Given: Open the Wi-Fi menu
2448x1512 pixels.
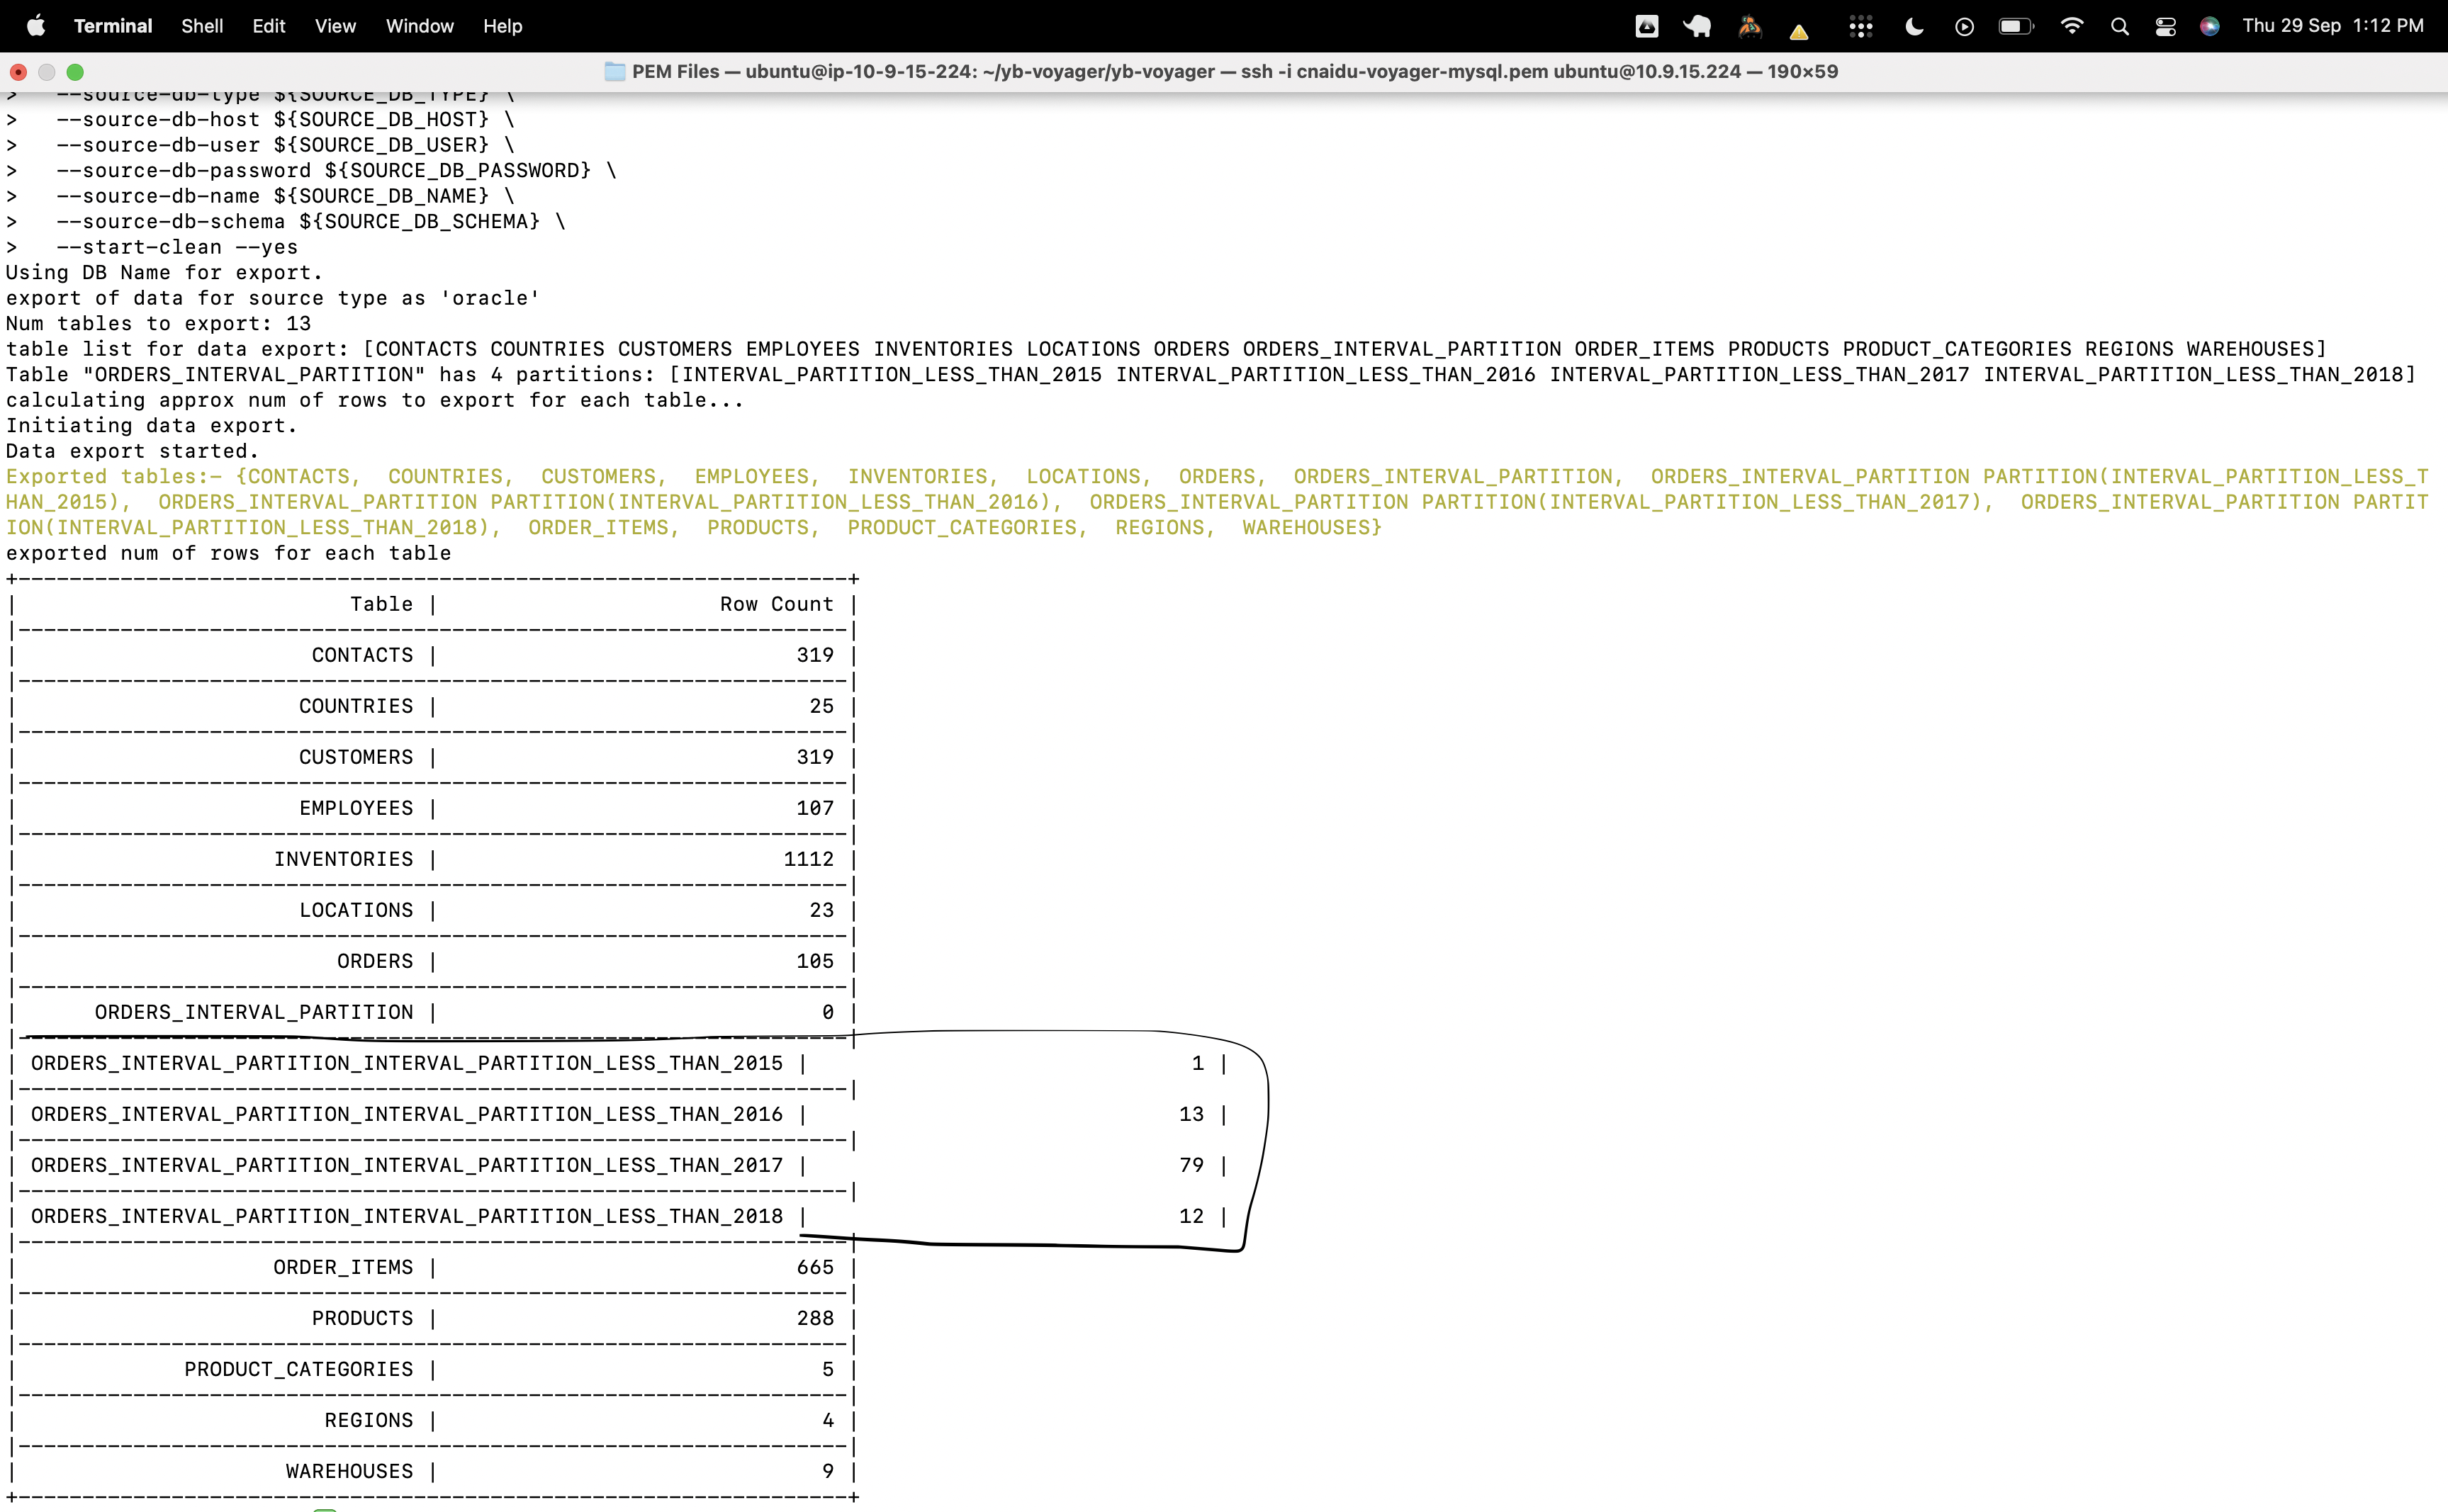Looking at the screenshot, I should coord(2072,26).
